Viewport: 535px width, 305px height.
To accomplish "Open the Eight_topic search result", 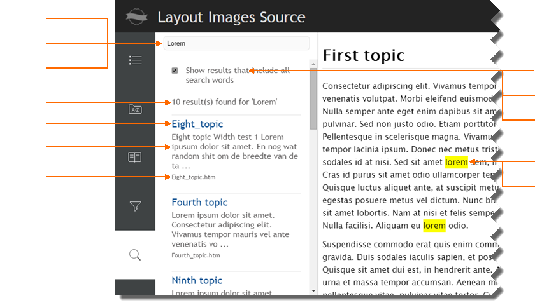I will (x=197, y=124).
